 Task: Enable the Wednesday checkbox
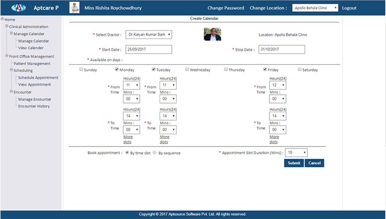[x=187, y=70]
